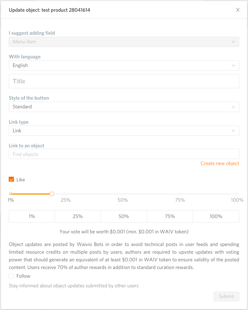
Task: Click Create new object link
Action: point(220,164)
